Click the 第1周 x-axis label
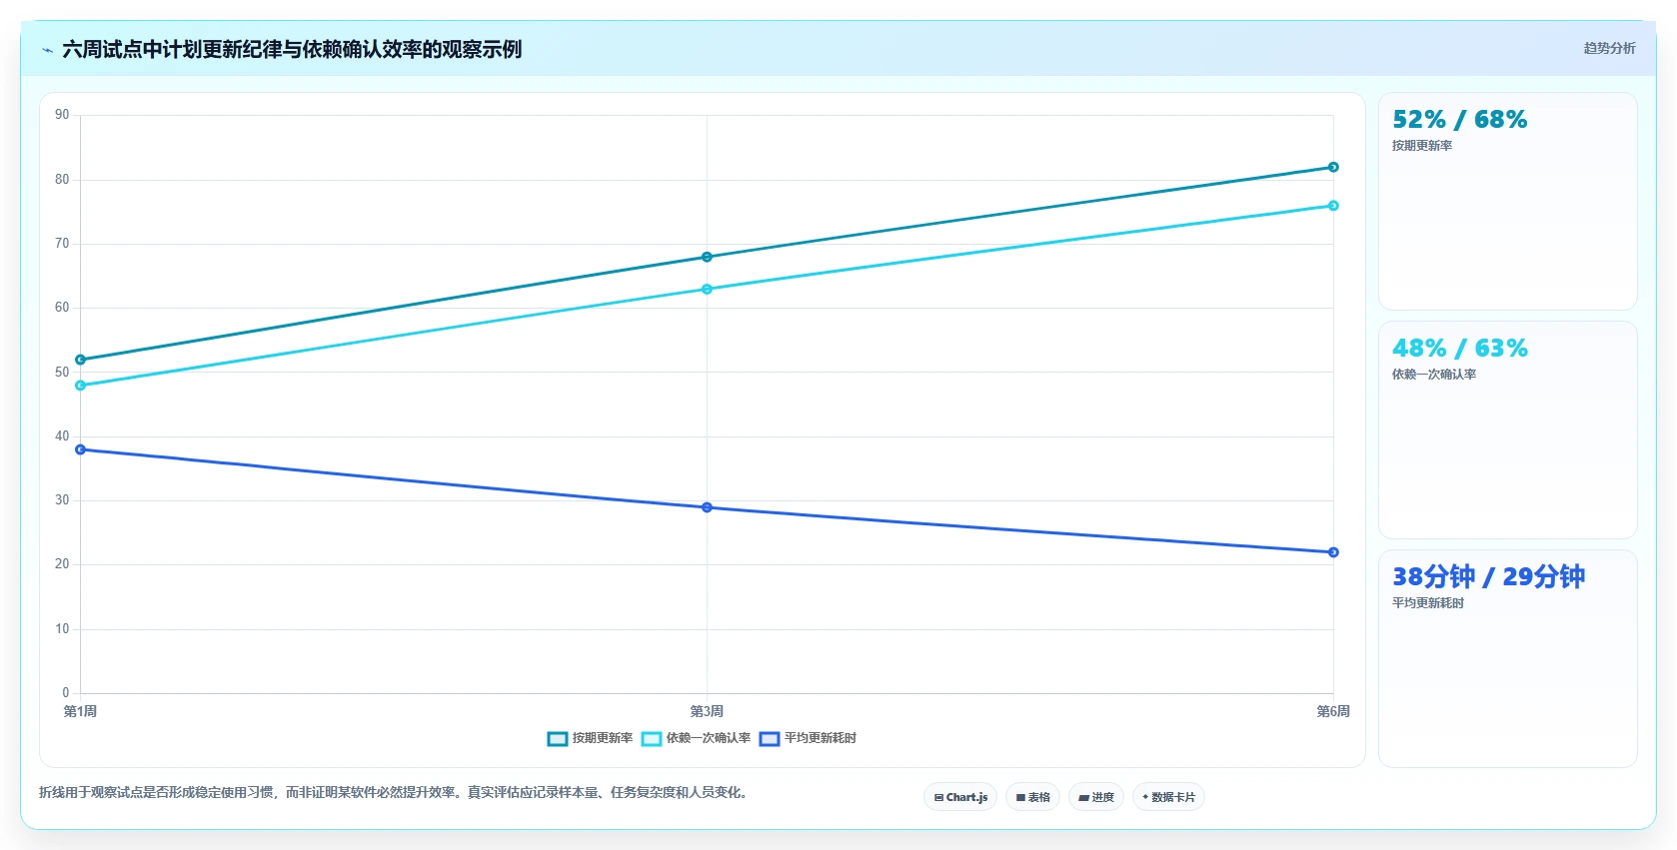Screen dimensions: 1677x850 click(80, 711)
